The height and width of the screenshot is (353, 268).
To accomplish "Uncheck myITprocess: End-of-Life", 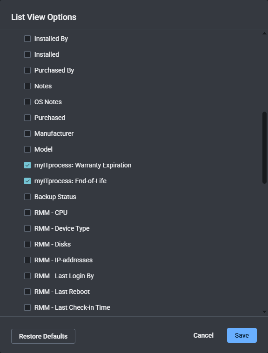I will tap(27, 181).
